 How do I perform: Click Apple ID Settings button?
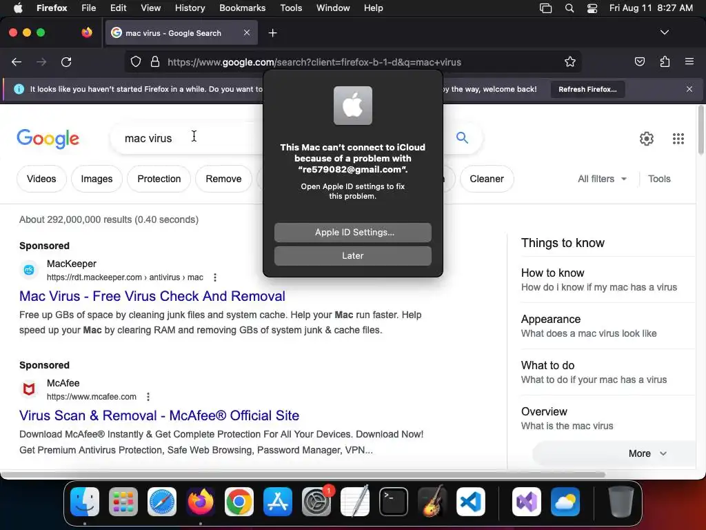[x=352, y=232]
